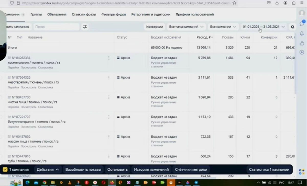Open the filter sliders icon beside search
The image size is (307, 186).
click(x=85, y=27)
